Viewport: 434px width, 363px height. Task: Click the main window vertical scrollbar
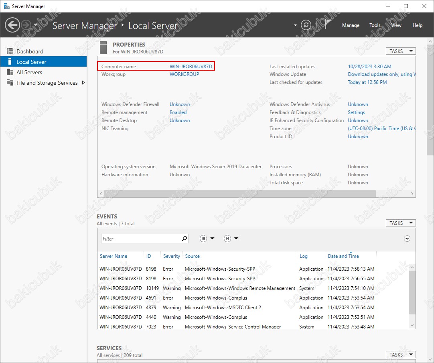(x=430, y=100)
